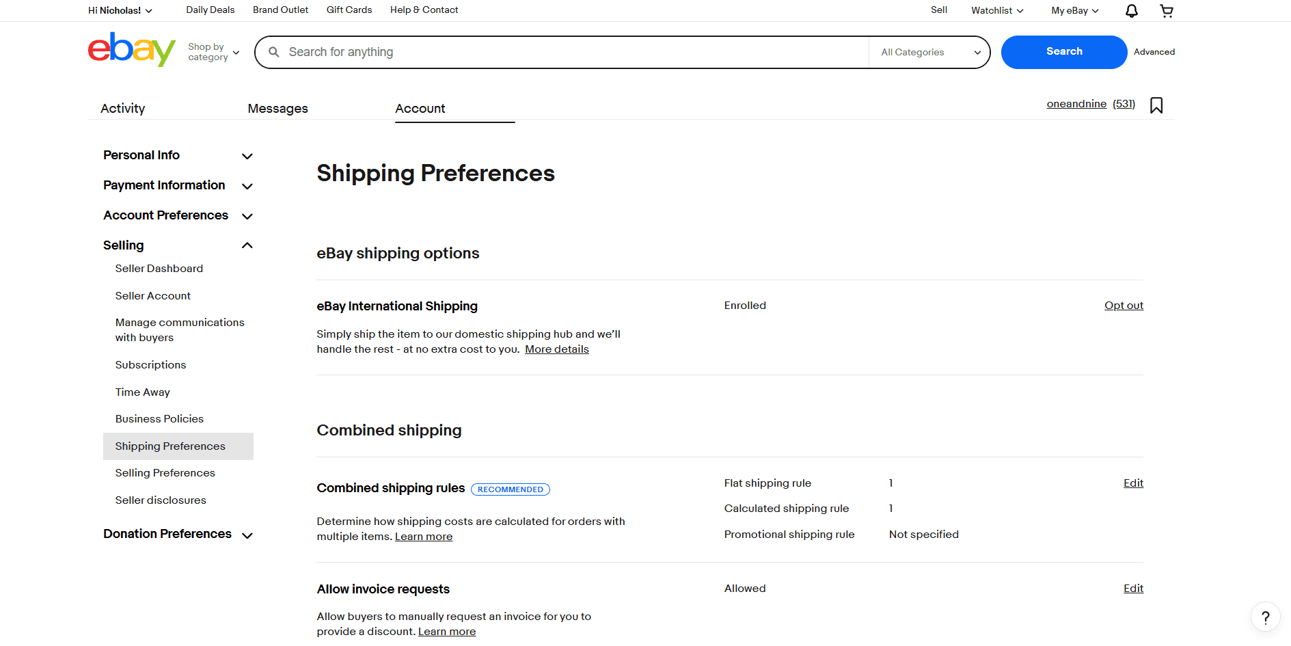
Task: Edit the Combined shipping rules
Action: click(x=1132, y=483)
